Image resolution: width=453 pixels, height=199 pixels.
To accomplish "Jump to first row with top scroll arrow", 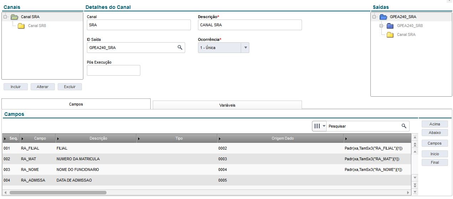I will pos(415,137).
